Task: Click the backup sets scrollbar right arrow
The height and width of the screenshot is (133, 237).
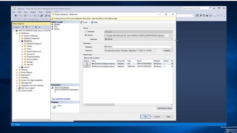Action: pyautogui.click(x=172, y=105)
